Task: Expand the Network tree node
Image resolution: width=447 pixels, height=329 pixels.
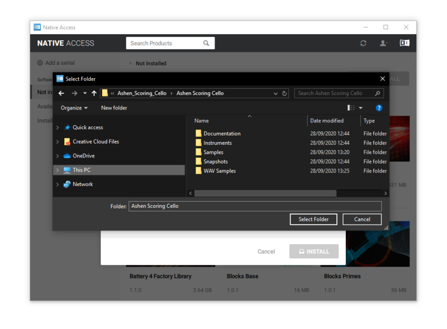Action: pyautogui.click(x=58, y=184)
